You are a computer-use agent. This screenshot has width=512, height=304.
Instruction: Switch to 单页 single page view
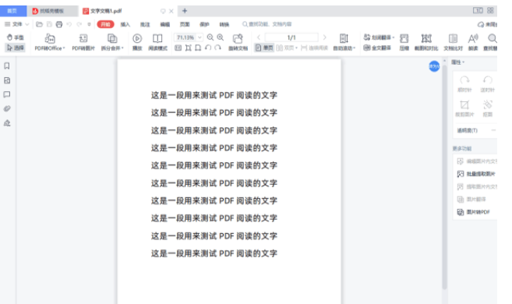coord(264,48)
